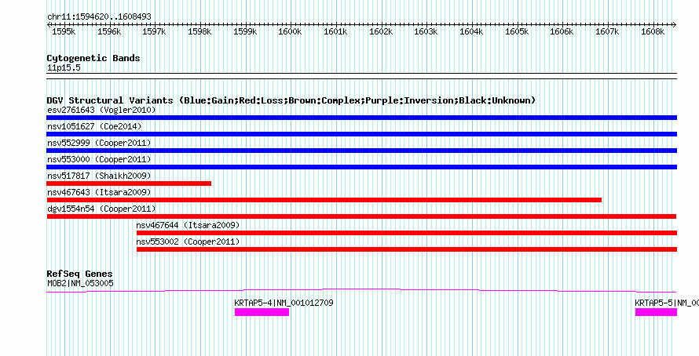Click the Cytogenetic Bands track title

click(93, 58)
